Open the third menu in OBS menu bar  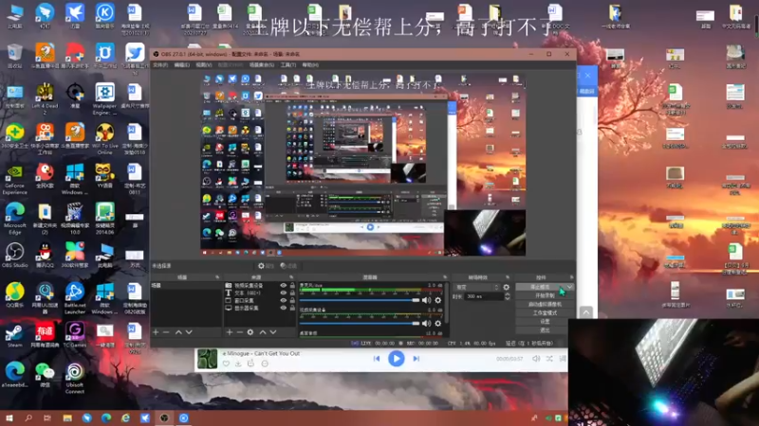[204, 64]
